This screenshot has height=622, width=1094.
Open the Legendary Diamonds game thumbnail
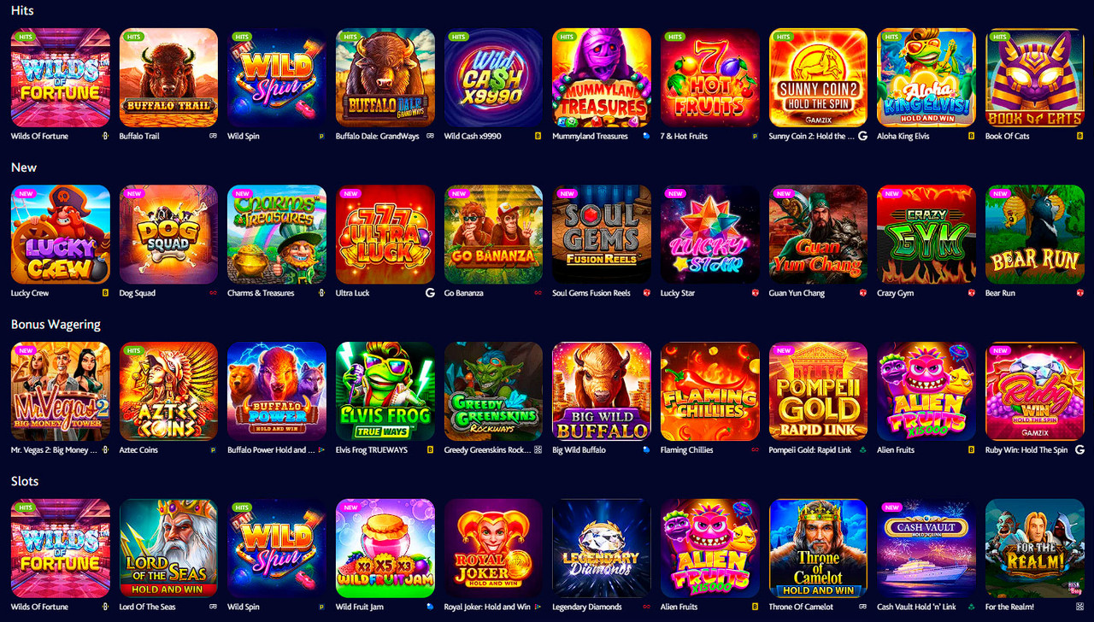pyautogui.click(x=602, y=549)
